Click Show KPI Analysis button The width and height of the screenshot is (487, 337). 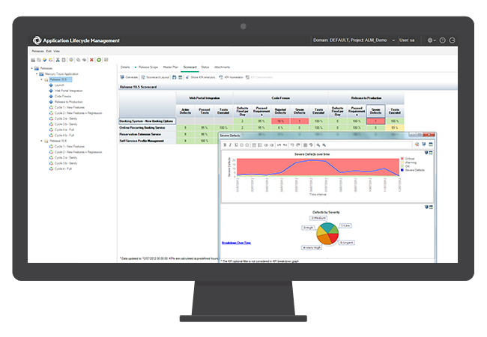(x=201, y=77)
